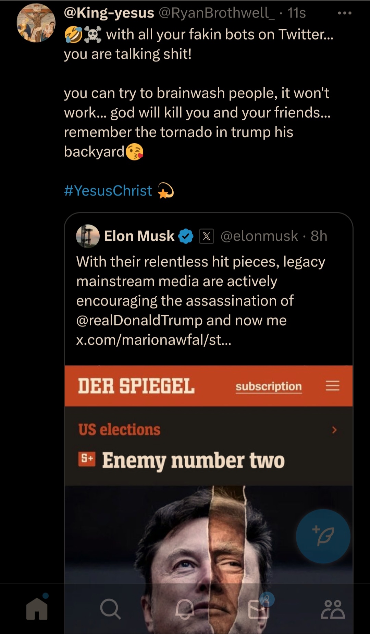Open Communities people icon
This screenshot has width=370, height=634.
click(x=333, y=609)
